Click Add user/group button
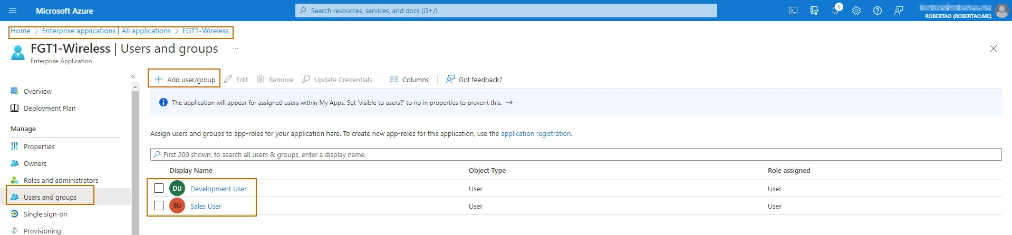 184,80
